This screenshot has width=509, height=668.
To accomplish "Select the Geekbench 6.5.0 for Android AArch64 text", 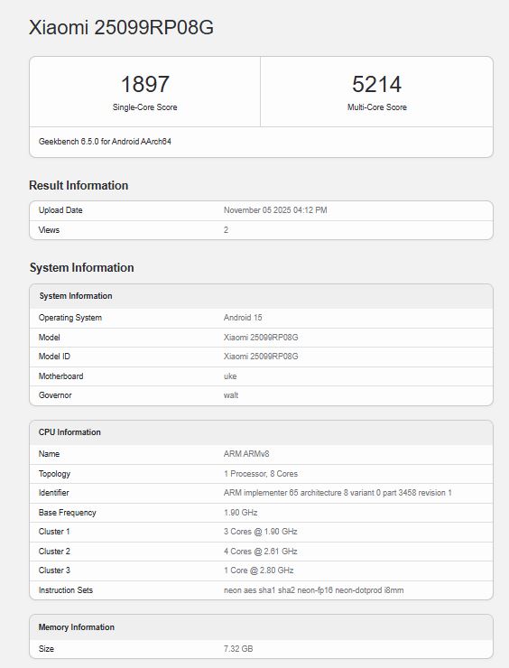I will coord(105,142).
